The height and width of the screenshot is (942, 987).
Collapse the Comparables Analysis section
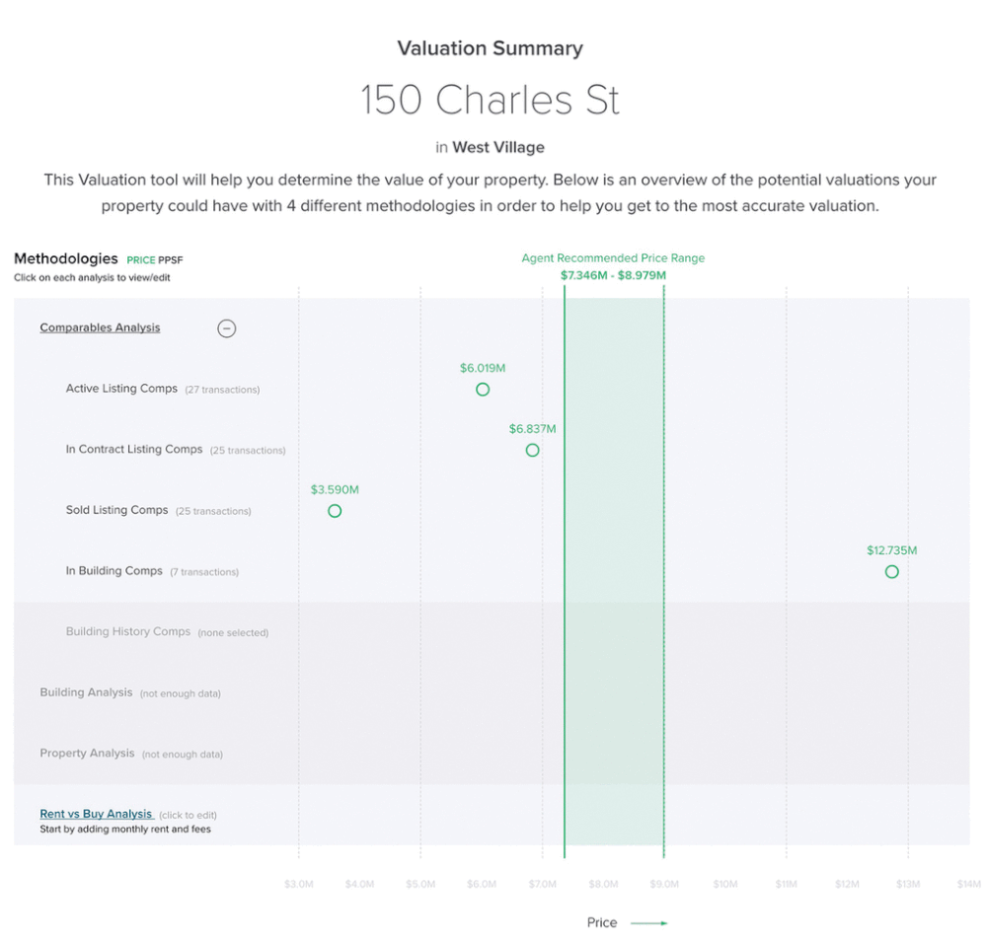coord(226,328)
